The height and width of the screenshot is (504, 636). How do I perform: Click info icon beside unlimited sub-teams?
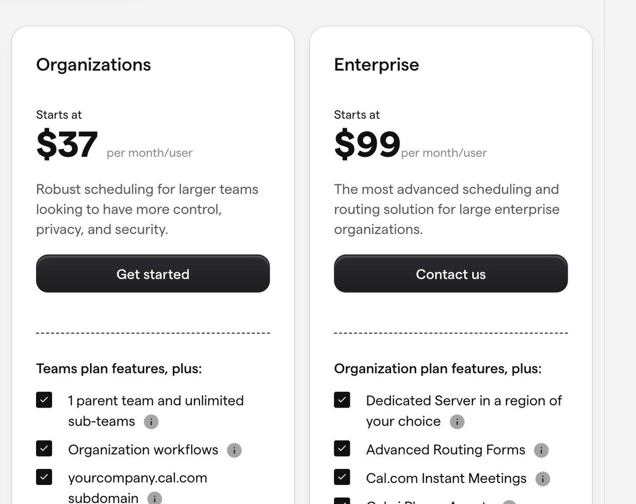[151, 422]
